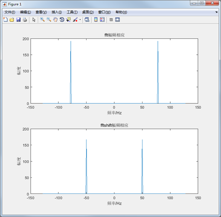
Task: Click the bottom plot 频率/Hz axis label
Action: (x=114, y=203)
